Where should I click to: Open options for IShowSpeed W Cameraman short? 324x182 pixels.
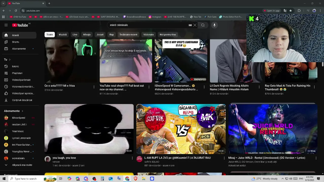click(204, 87)
